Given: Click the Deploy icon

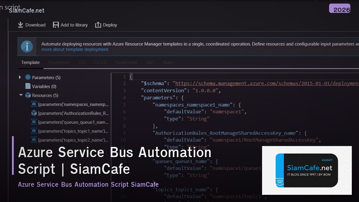Looking at the screenshot, I should 98,25.
